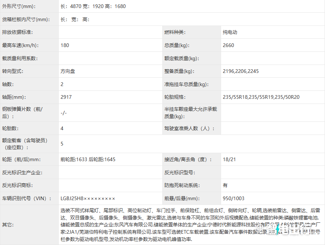Select the track width 前轮距:1633 后轮距:1645 cell
Image resolution: width=325 pixels, height=245 pixels.
(88, 160)
